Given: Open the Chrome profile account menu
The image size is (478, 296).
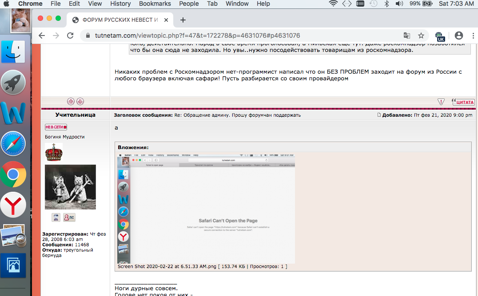Looking at the screenshot, I should (459, 36).
